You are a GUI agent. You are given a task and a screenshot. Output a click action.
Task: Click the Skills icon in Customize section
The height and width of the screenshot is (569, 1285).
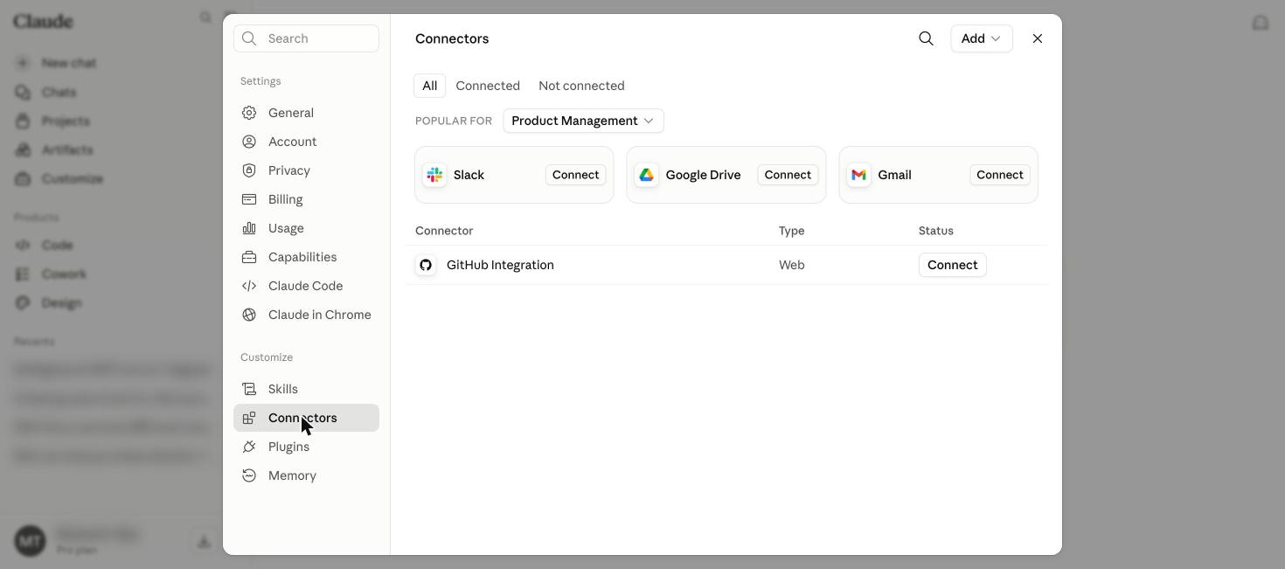[249, 389]
